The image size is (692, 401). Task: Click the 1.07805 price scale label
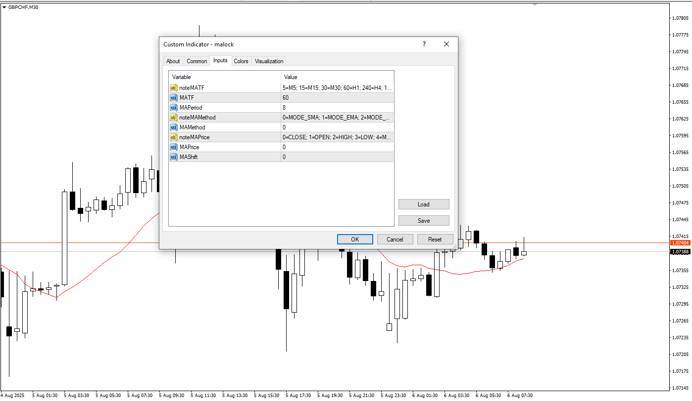681,18
